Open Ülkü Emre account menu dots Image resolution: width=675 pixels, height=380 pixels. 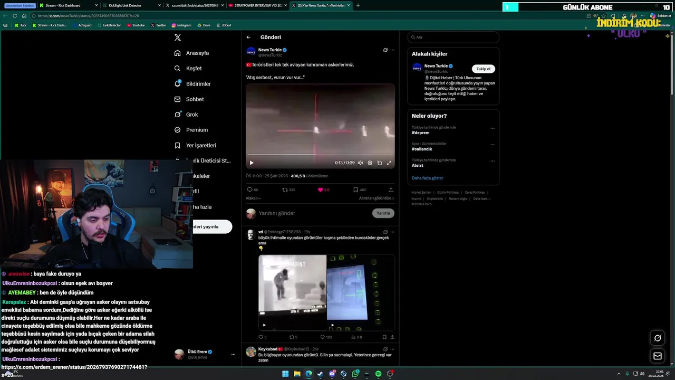pyautogui.click(x=233, y=355)
